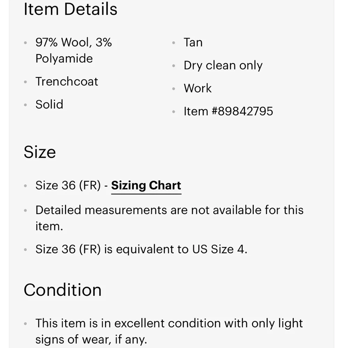The width and height of the screenshot is (348, 348).
Task: Select the Dry clean only text
Action: tap(223, 65)
